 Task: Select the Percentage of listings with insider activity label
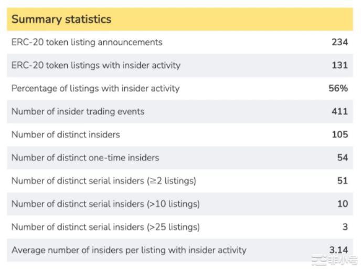tap(95, 88)
